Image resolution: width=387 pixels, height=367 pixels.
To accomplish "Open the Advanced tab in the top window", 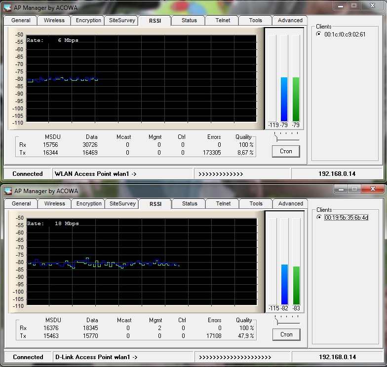I will 290,21.
